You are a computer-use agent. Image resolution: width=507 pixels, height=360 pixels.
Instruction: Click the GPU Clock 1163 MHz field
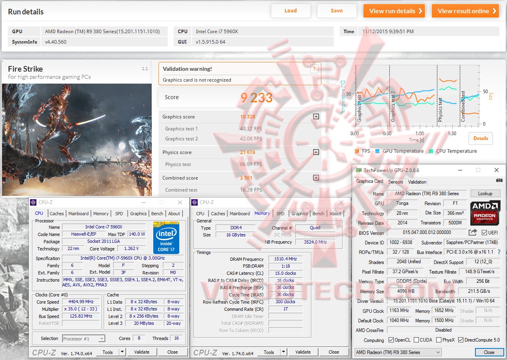(399, 311)
